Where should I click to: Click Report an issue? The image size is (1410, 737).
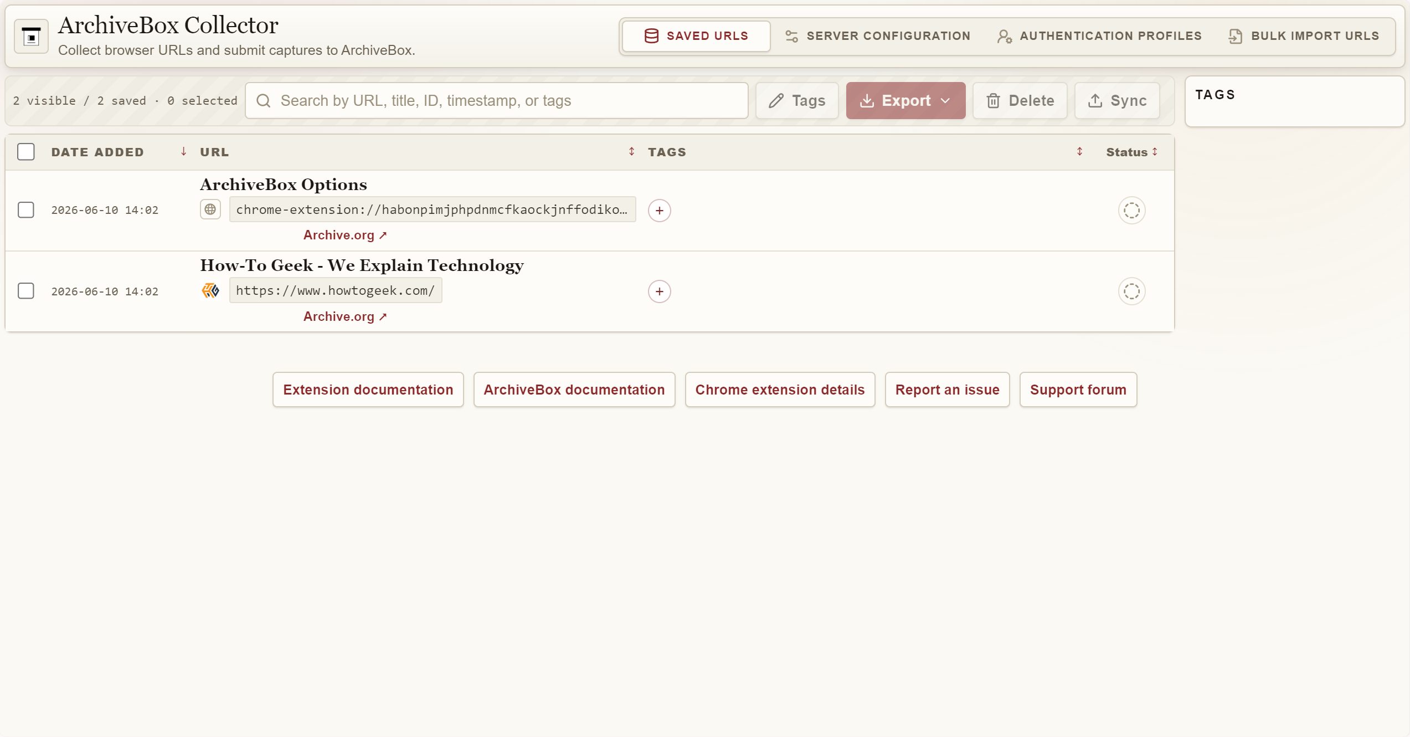947,390
